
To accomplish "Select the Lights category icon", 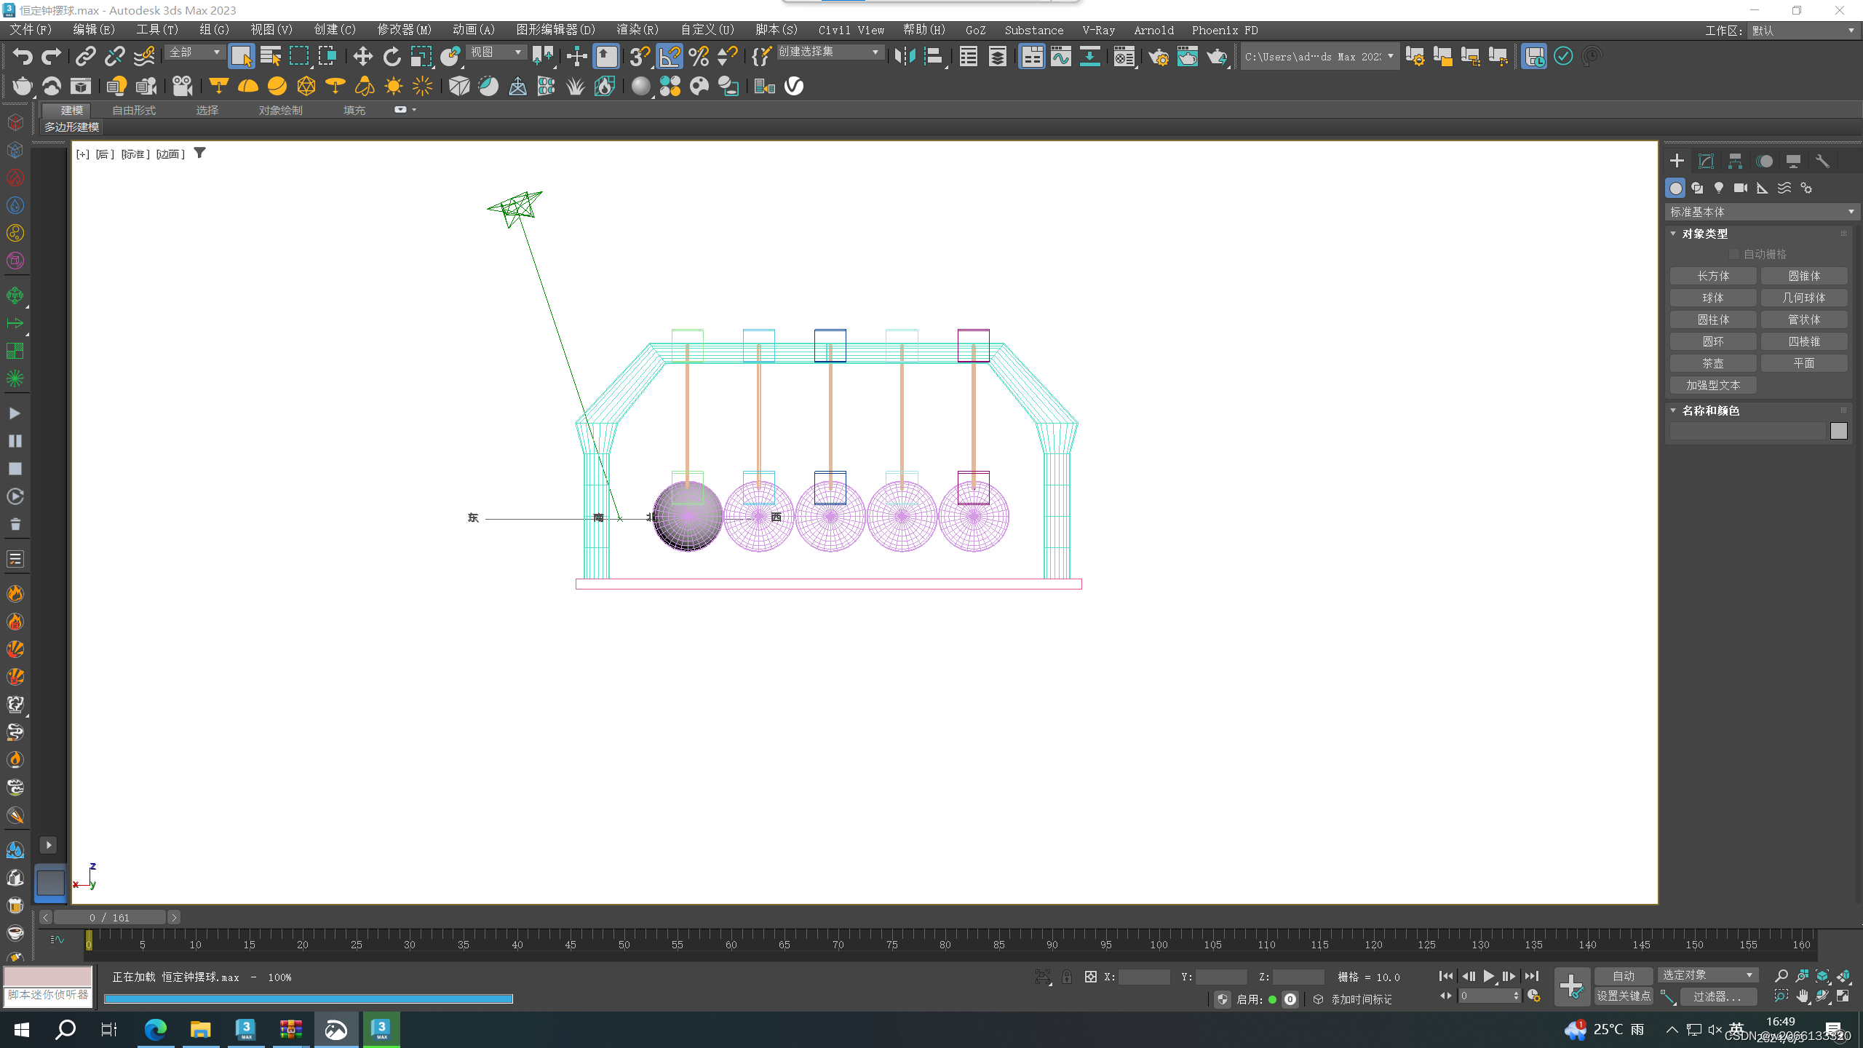I will (1719, 188).
